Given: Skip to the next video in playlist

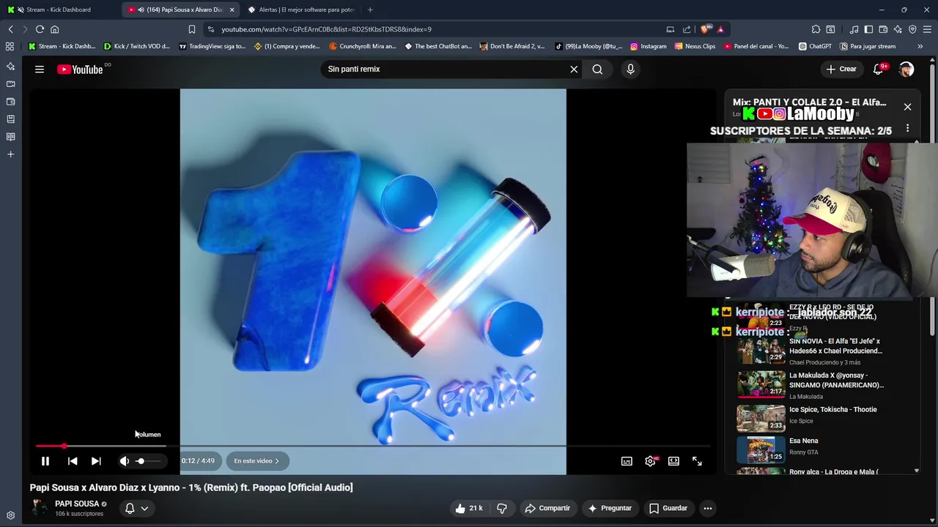Looking at the screenshot, I should click(96, 461).
